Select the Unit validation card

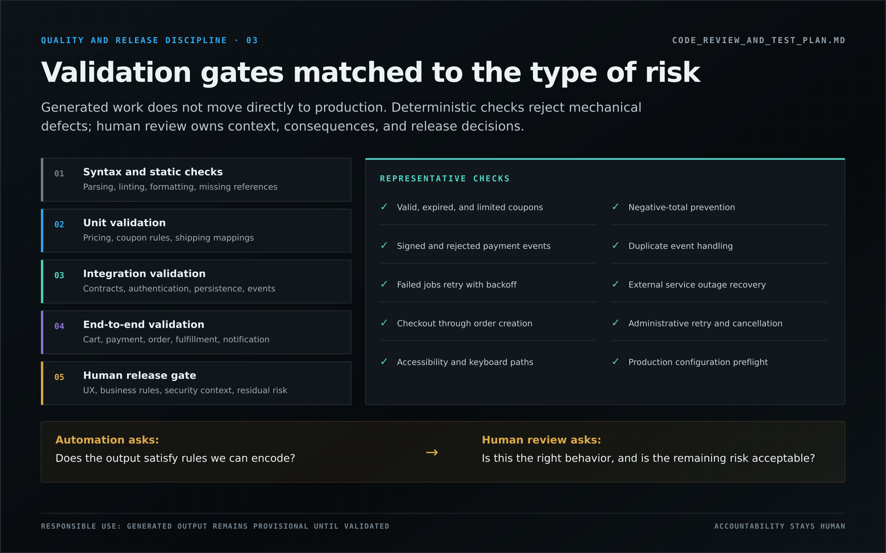pos(196,231)
